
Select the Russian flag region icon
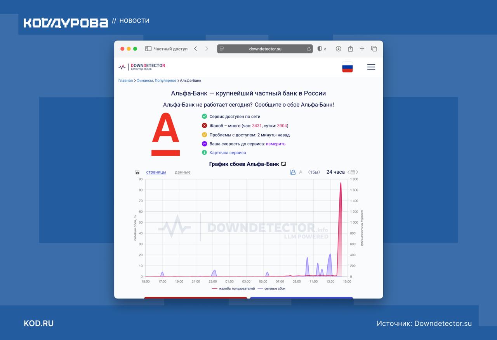tap(348, 67)
